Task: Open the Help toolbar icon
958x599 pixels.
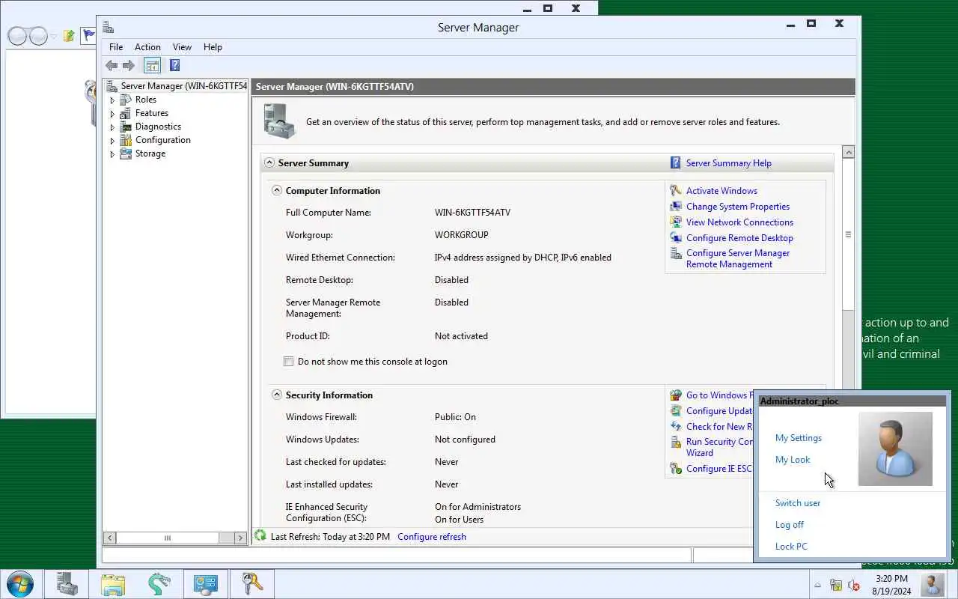Action: [174, 66]
